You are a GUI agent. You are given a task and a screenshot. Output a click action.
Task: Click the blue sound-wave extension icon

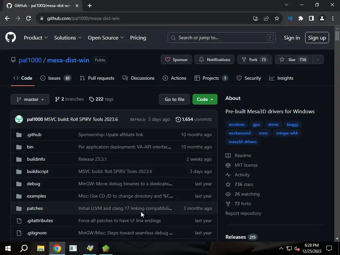290,19
